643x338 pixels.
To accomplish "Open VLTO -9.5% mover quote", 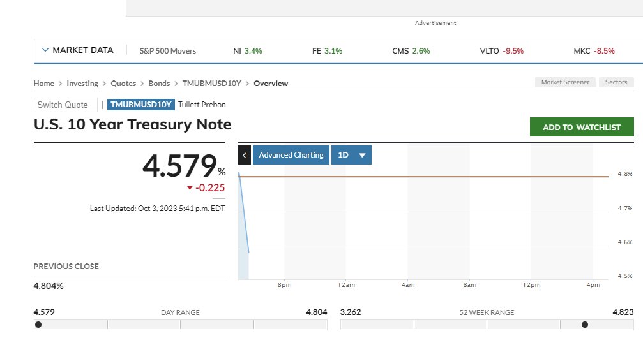I will coord(501,51).
